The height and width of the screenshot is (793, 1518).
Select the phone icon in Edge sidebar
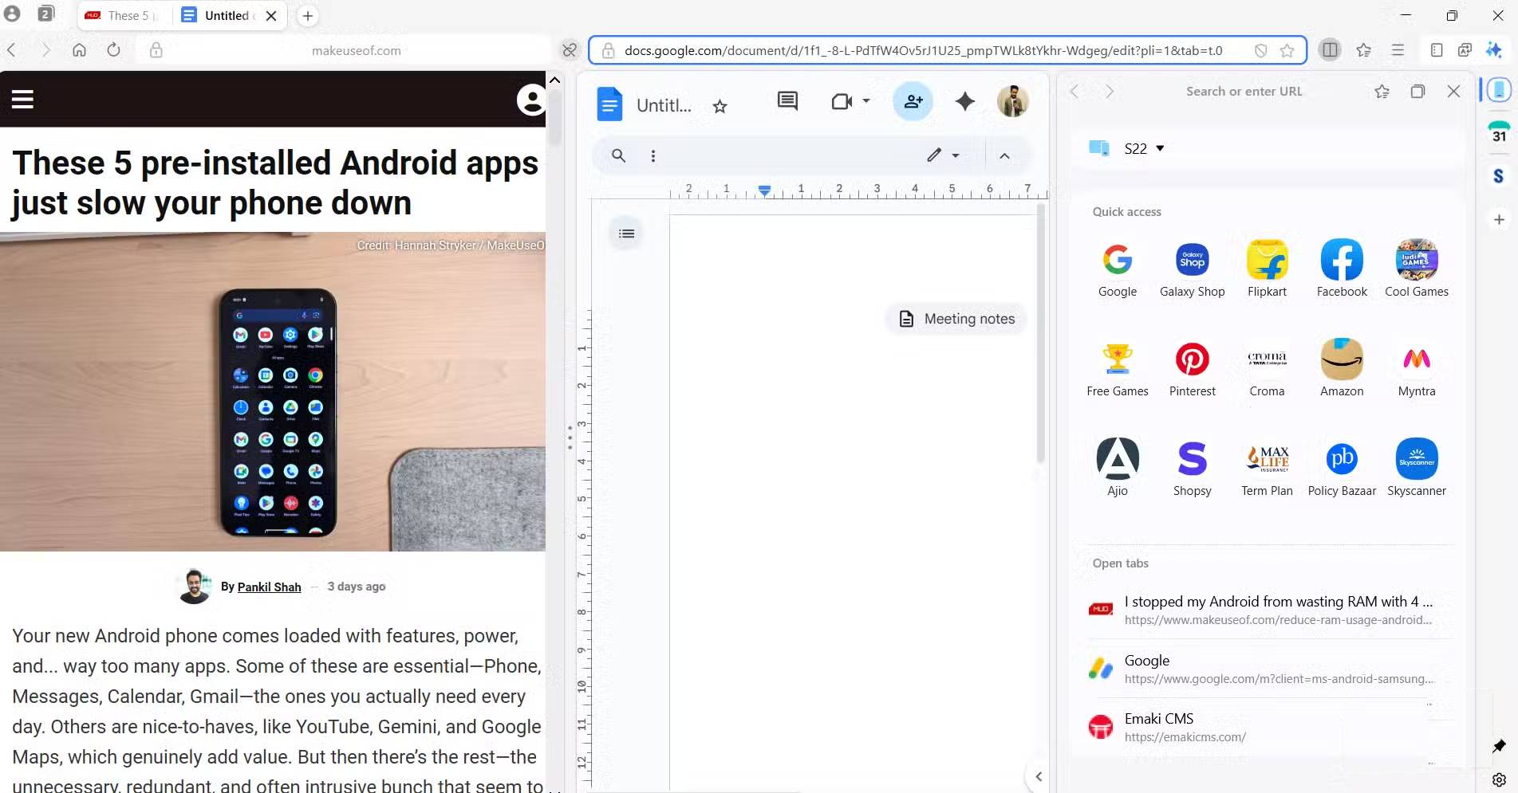pos(1499,90)
